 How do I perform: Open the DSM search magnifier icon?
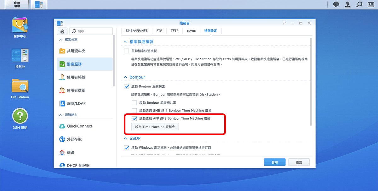(x=359, y=4)
